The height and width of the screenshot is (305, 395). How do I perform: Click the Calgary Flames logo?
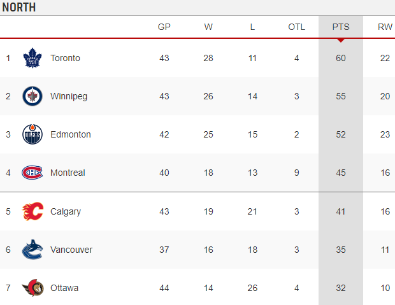click(x=32, y=211)
